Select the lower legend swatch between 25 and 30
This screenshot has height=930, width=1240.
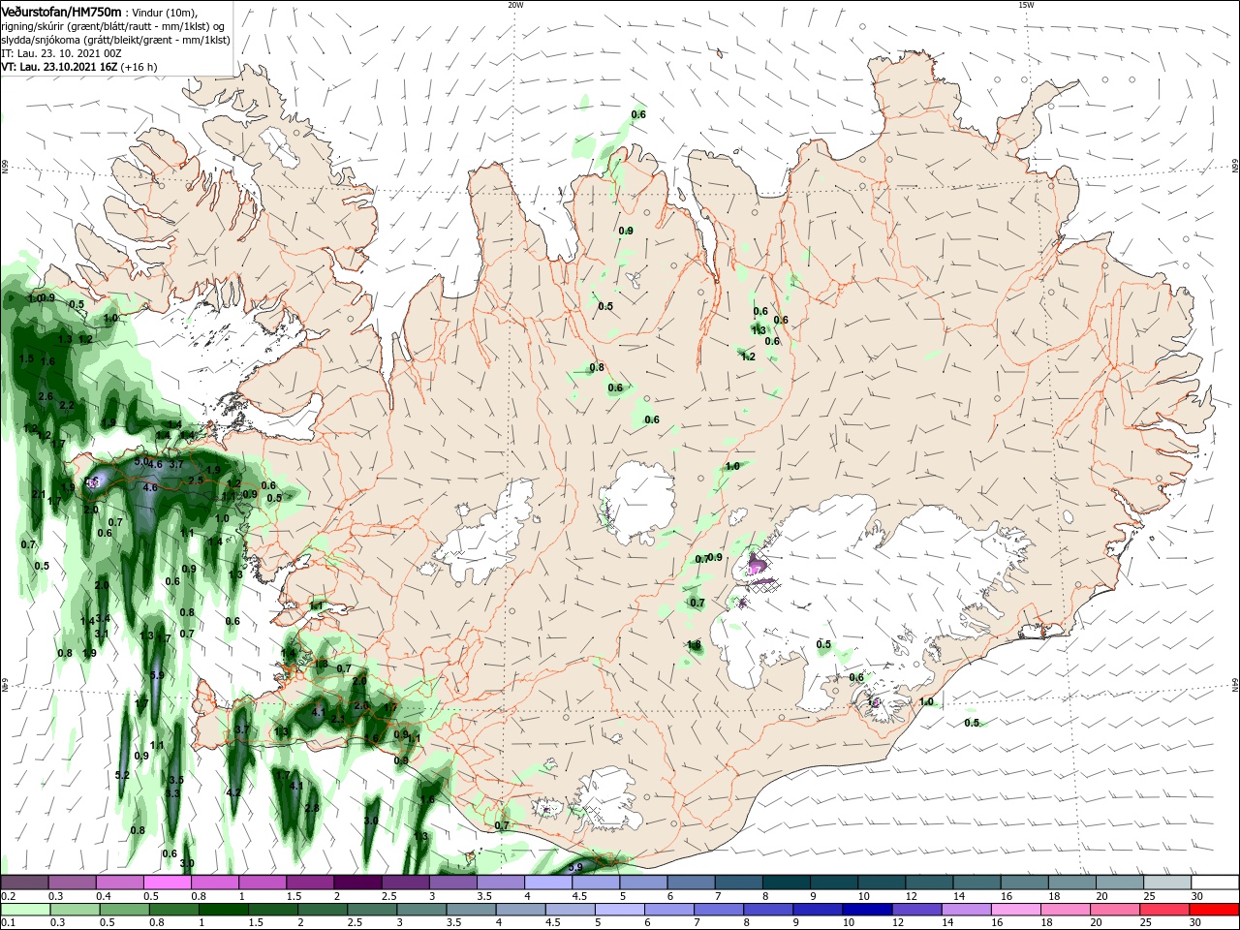pos(1165,910)
